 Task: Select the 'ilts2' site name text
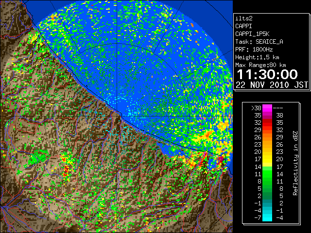click(244, 18)
